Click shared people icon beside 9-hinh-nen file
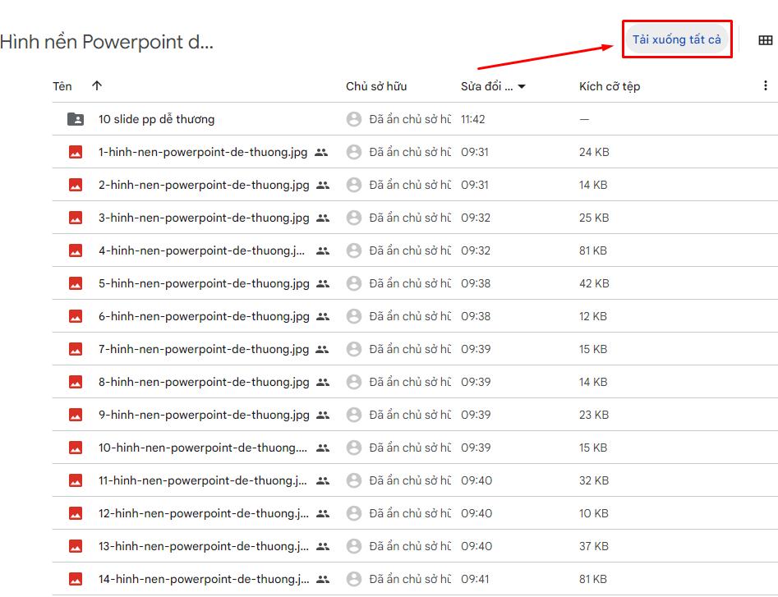 (322, 415)
